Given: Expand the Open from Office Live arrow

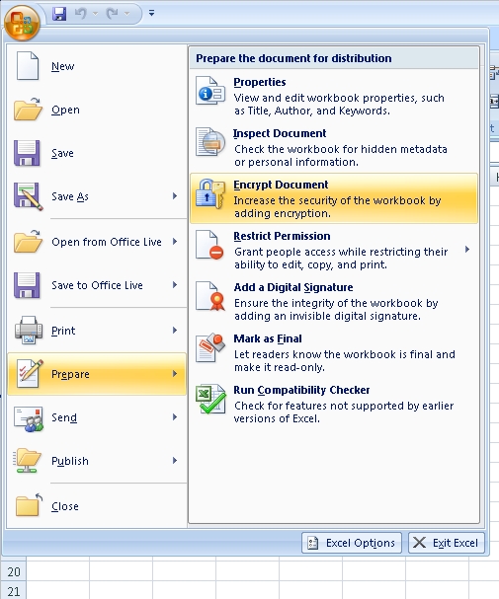Looking at the screenshot, I should (x=175, y=242).
